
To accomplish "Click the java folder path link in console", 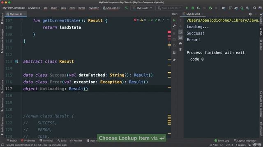I will click(x=223, y=20).
